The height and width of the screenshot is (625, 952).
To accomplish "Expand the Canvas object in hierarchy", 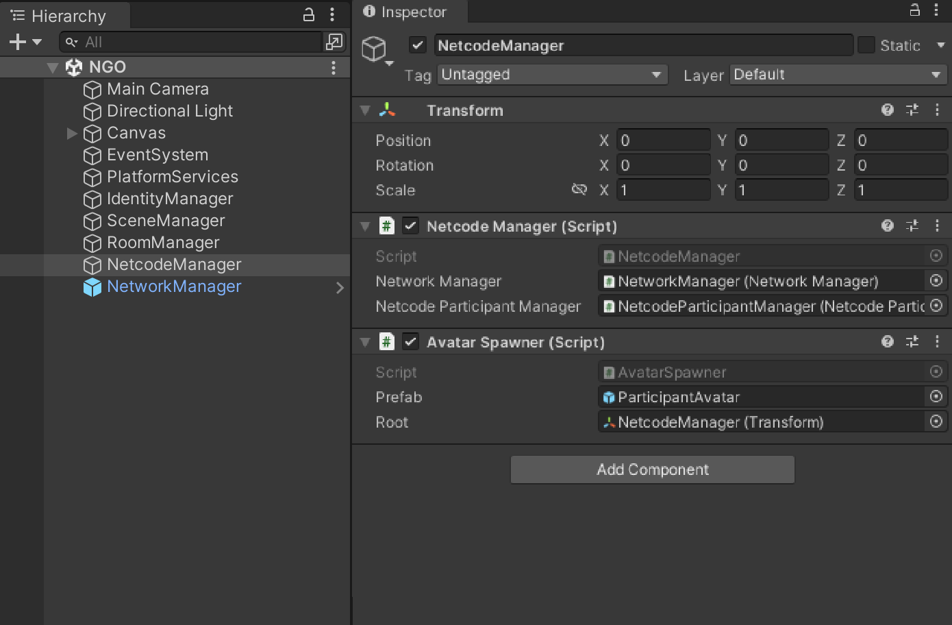I will (72, 133).
